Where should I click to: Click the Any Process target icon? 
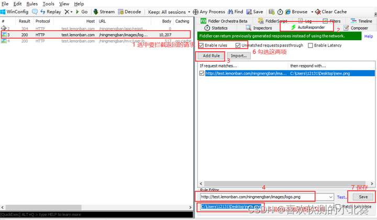pos(196,11)
